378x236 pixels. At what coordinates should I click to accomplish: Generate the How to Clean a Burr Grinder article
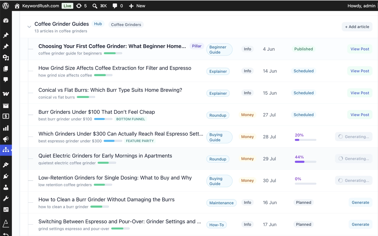tap(360, 202)
